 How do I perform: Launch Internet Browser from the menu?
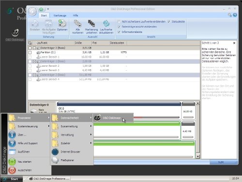click(x=72, y=152)
